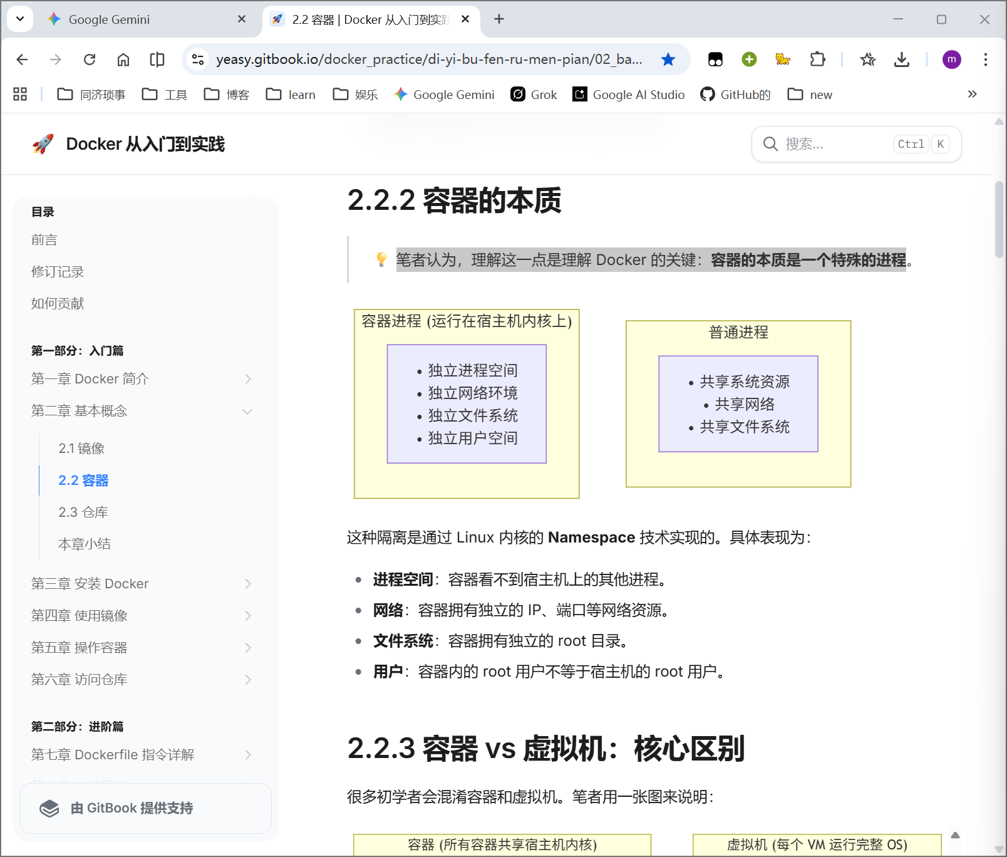Open the GitHub bookmark folder
This screenshot has height=857, width=1007.
(735, 95)
